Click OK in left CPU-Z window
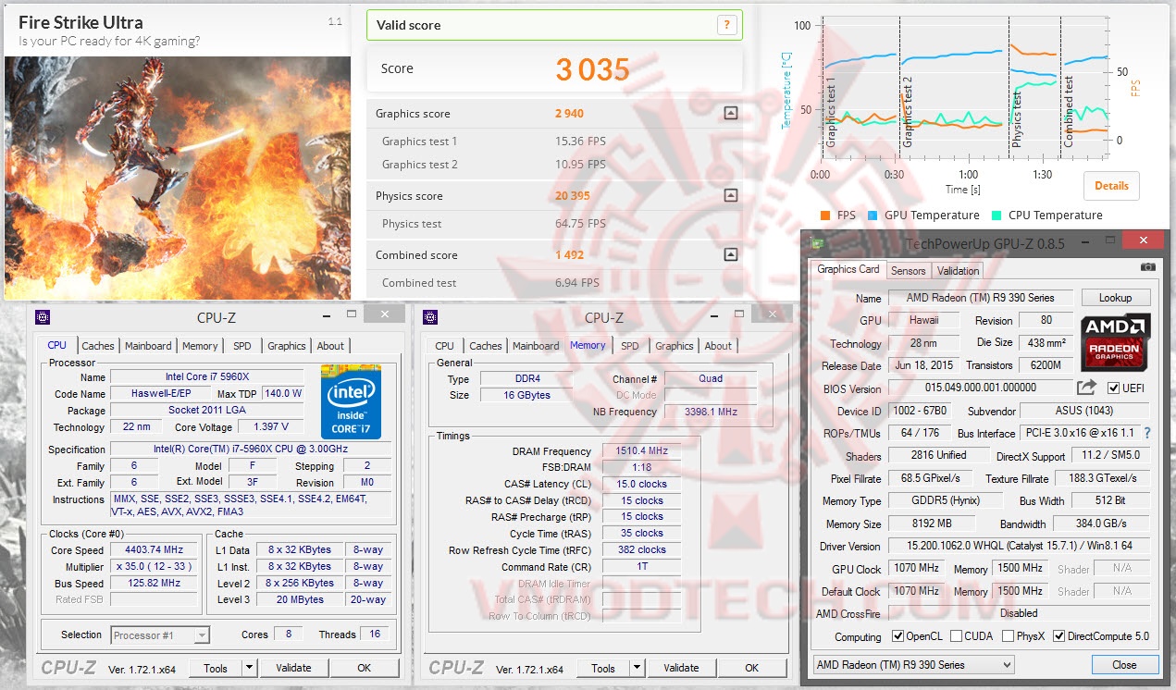 coord(365,668)
